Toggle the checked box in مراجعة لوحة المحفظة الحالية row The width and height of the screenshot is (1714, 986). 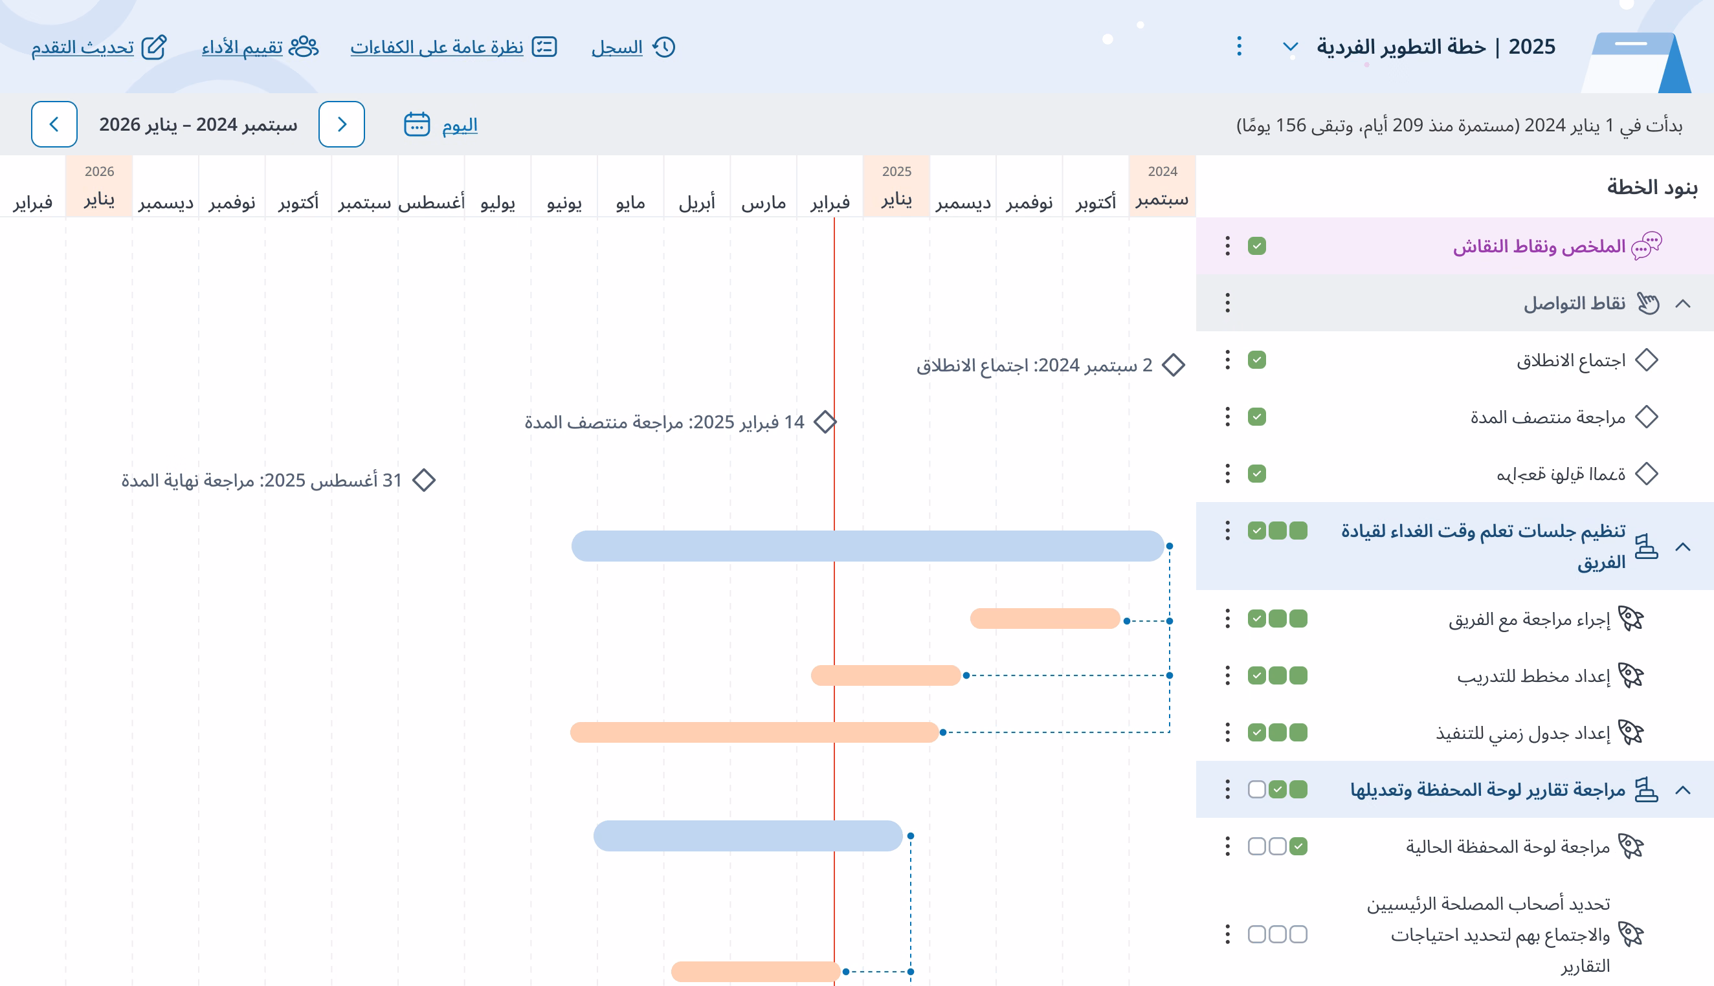click(1298, 846)
